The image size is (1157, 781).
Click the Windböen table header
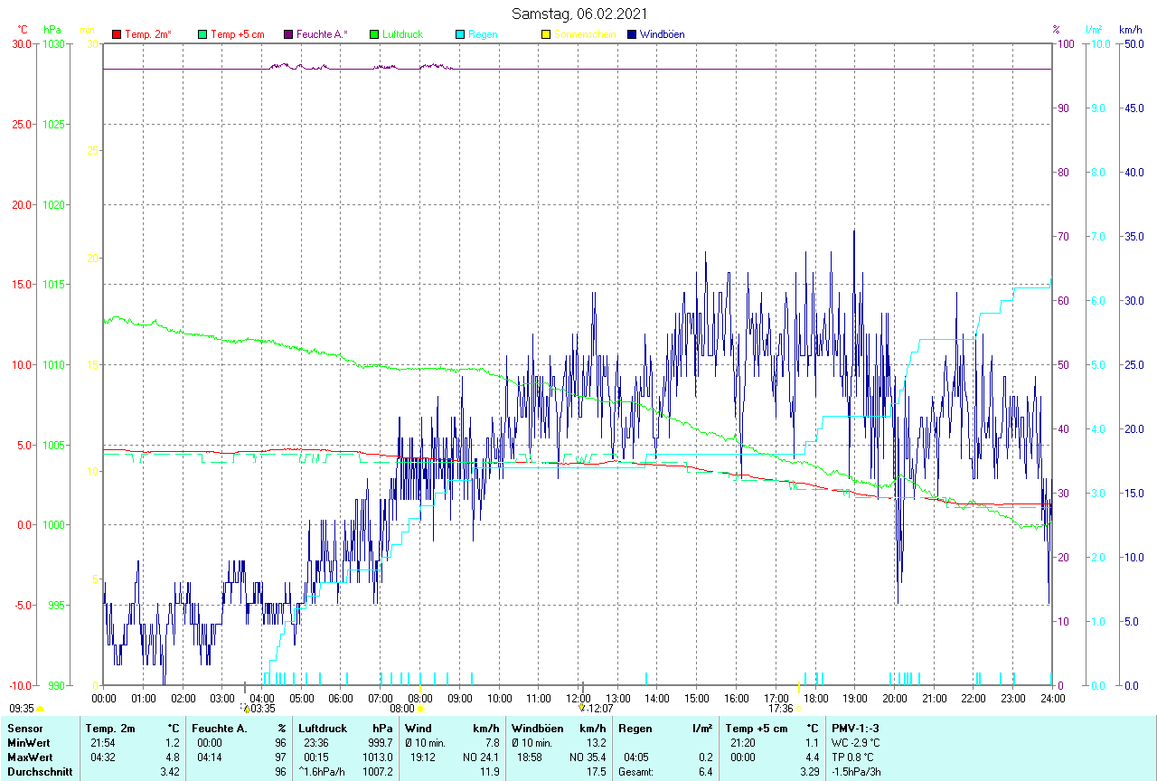pos(537,728)
